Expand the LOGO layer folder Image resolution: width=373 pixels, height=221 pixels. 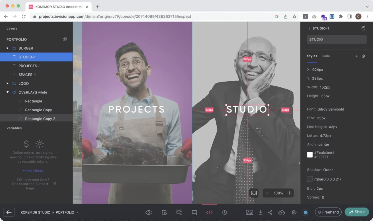click(7, 84)
